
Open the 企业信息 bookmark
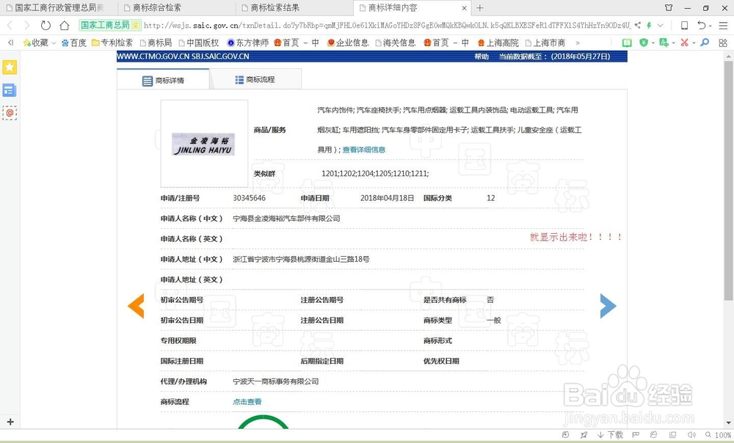click(348, 43)
